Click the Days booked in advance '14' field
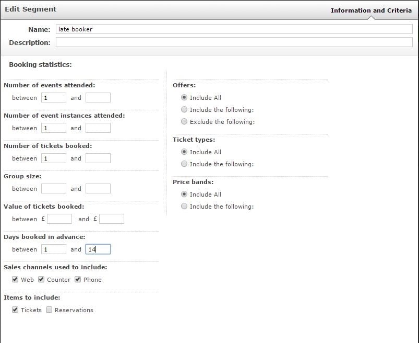 [98, 249]
